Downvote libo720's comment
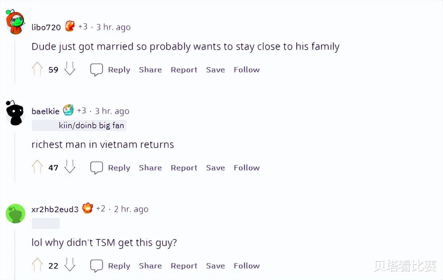 click(70, 69)
